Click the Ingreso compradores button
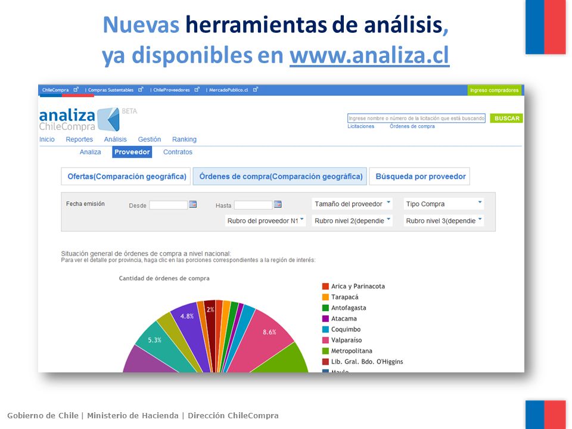The image size is (572, 429). 495,90
